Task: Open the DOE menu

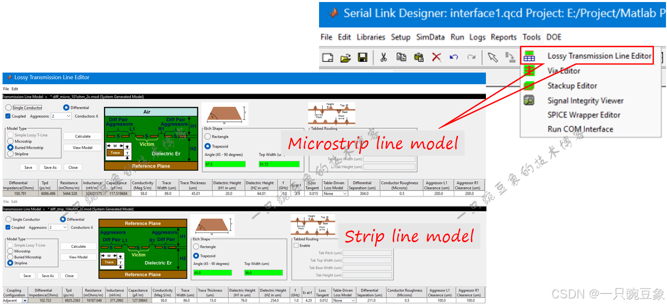Action: [x=554, y=37]
